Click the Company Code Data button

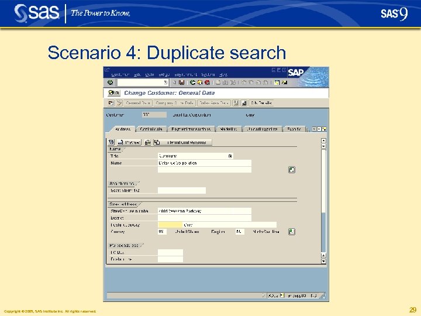[175, 103]
